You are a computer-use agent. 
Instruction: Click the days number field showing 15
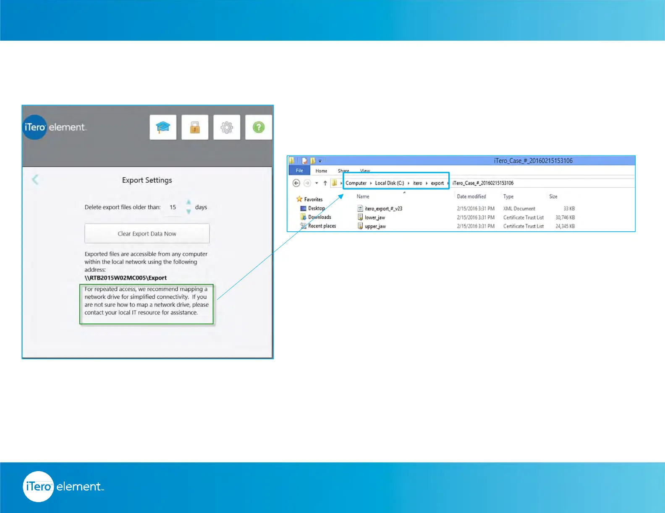pyautogui.click(x=173, y=207)
